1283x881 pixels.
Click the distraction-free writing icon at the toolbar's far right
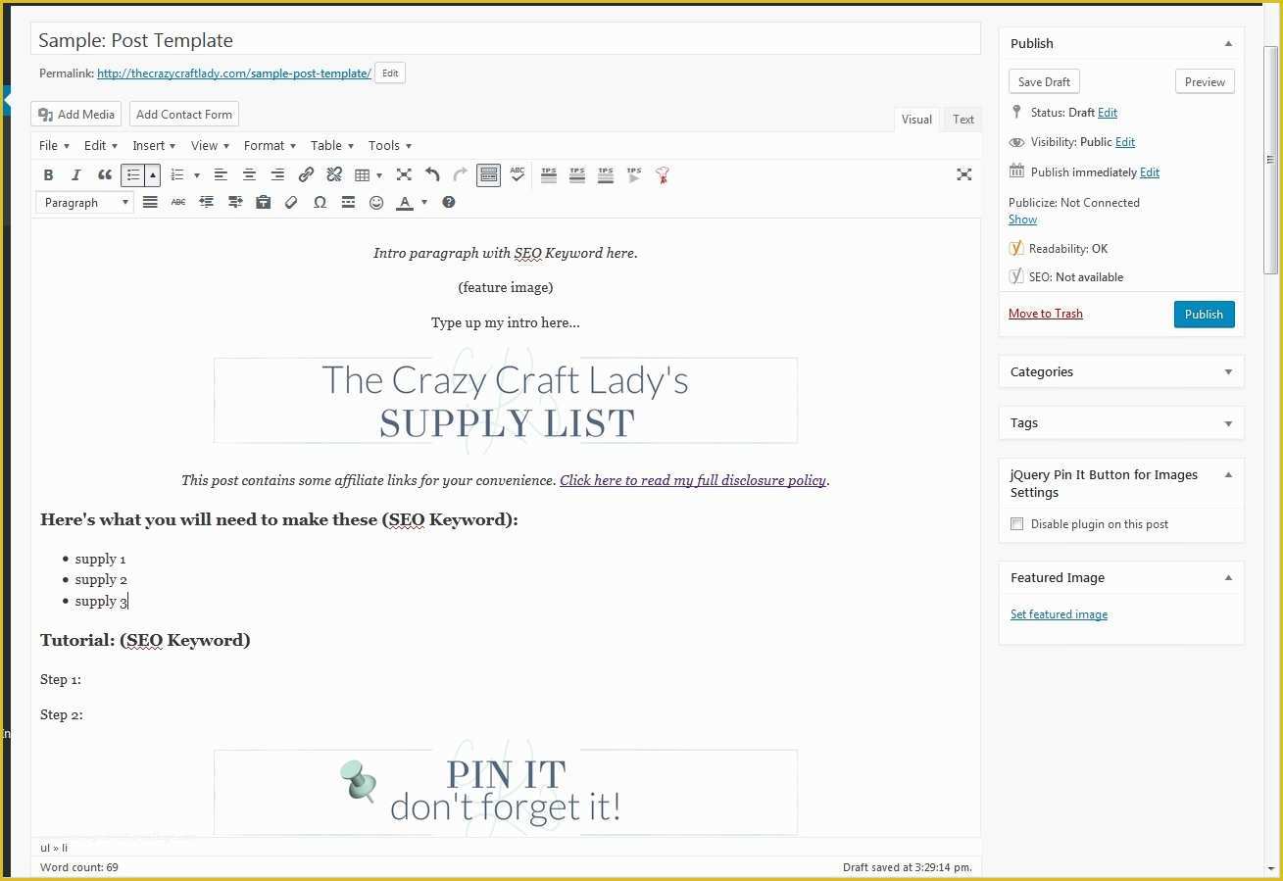pos(964,174)
